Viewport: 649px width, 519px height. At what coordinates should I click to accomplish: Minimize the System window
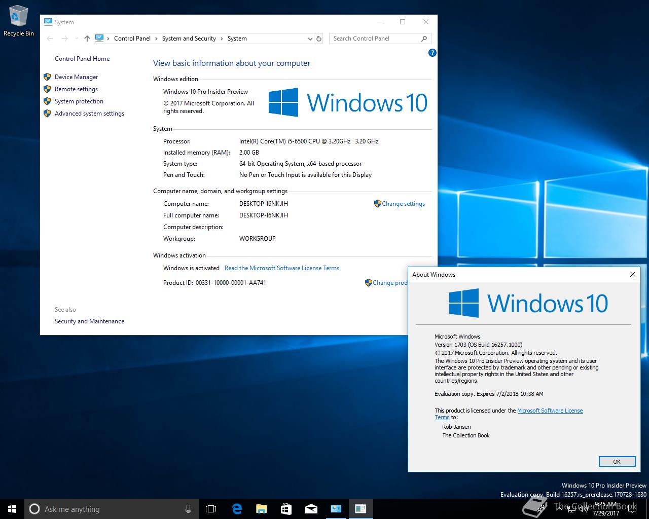pos(379,22)
